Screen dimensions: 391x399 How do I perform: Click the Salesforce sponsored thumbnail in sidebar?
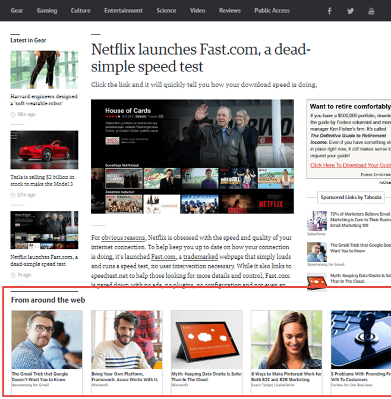click(x=317, y=221)
